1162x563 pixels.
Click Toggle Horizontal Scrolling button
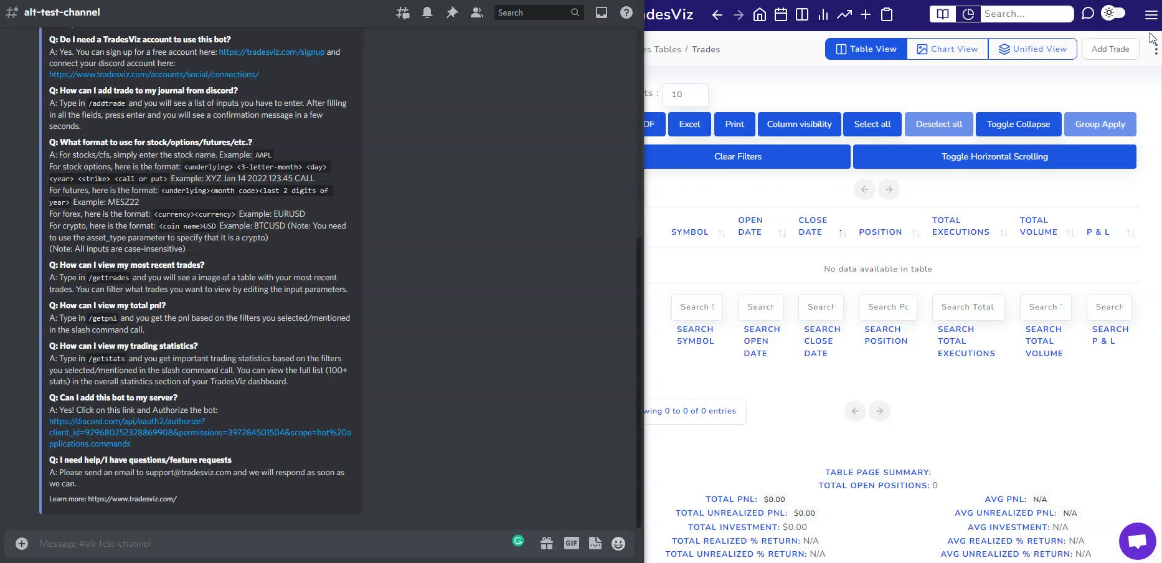tap(994, 156)
